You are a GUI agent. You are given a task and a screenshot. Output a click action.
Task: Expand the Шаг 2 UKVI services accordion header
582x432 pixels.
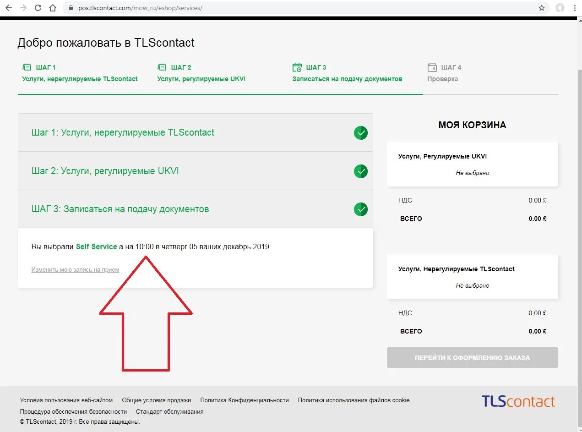click(196, 171)
